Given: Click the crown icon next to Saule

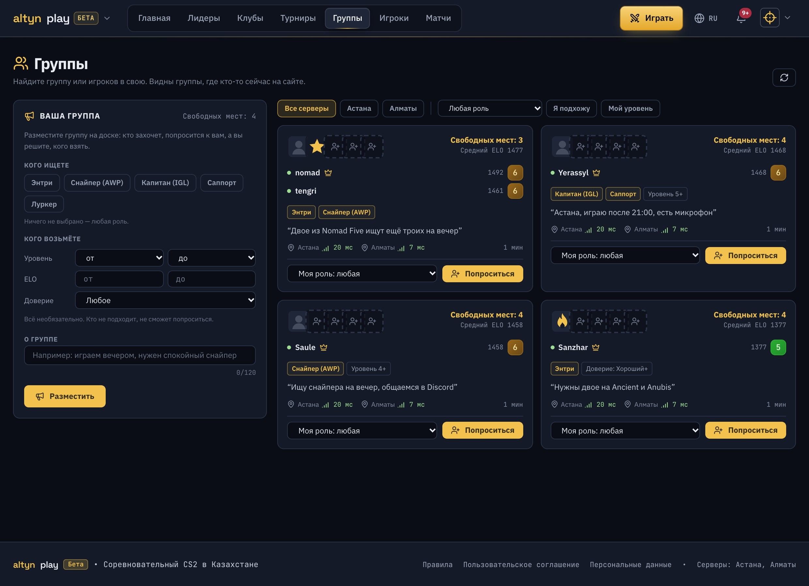Looking at the screenshot, I should click(x=324, y=347).
